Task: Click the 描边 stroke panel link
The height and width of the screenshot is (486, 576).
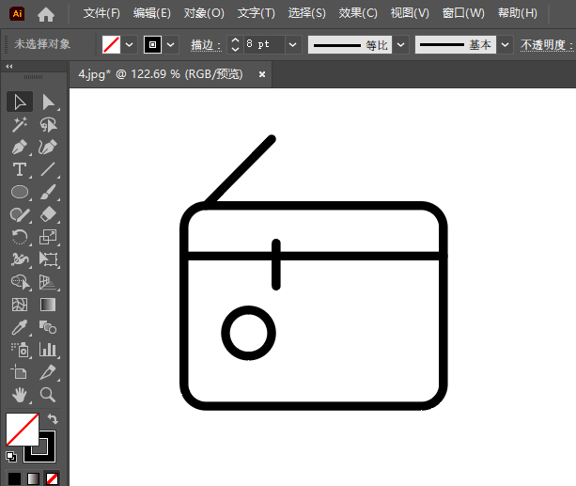Action: 206,45
